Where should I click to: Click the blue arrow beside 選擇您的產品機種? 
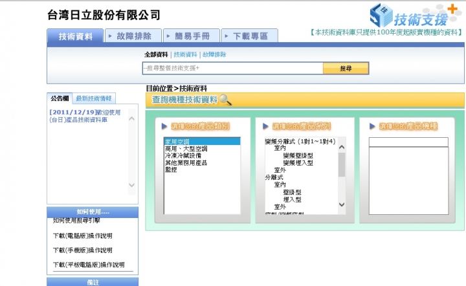coord(372,126)
